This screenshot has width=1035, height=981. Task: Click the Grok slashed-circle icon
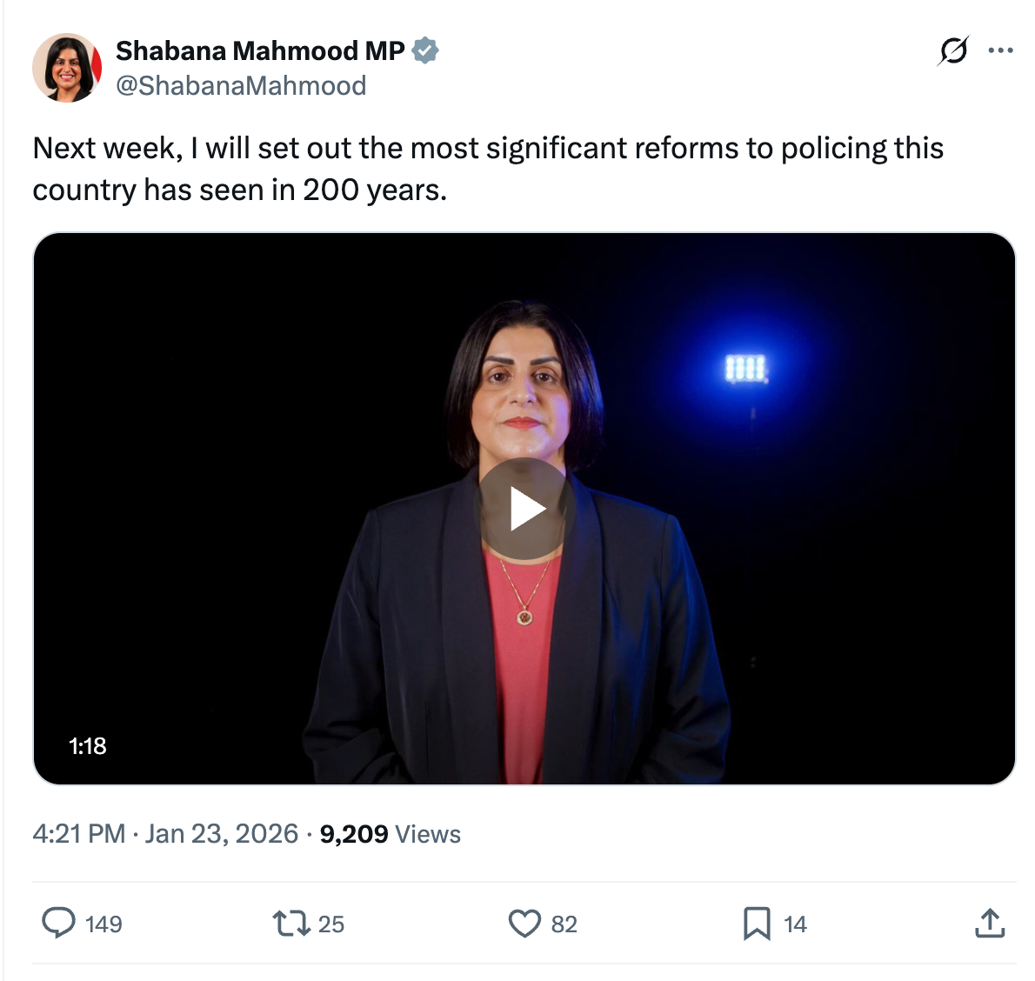(953, 51)
